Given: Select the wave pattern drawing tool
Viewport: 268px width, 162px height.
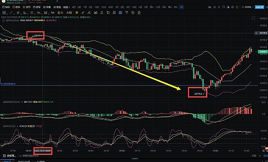Looking at the screenshot, I should (38, 12).
